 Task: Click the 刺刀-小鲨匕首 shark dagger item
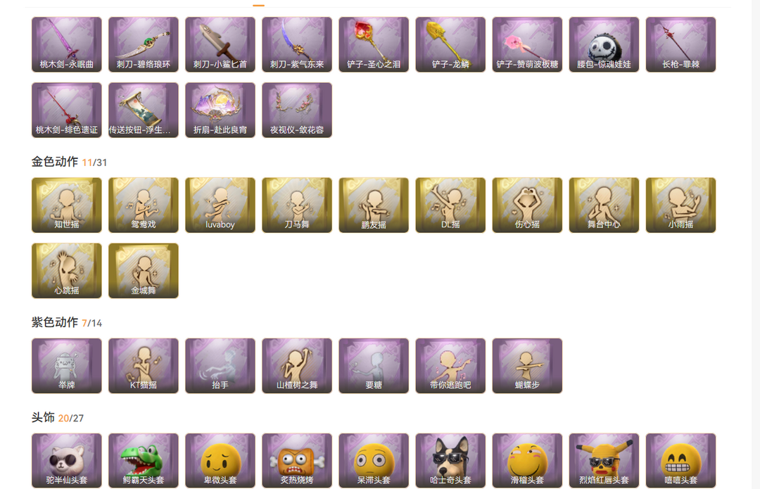click(x=220, y=44)
